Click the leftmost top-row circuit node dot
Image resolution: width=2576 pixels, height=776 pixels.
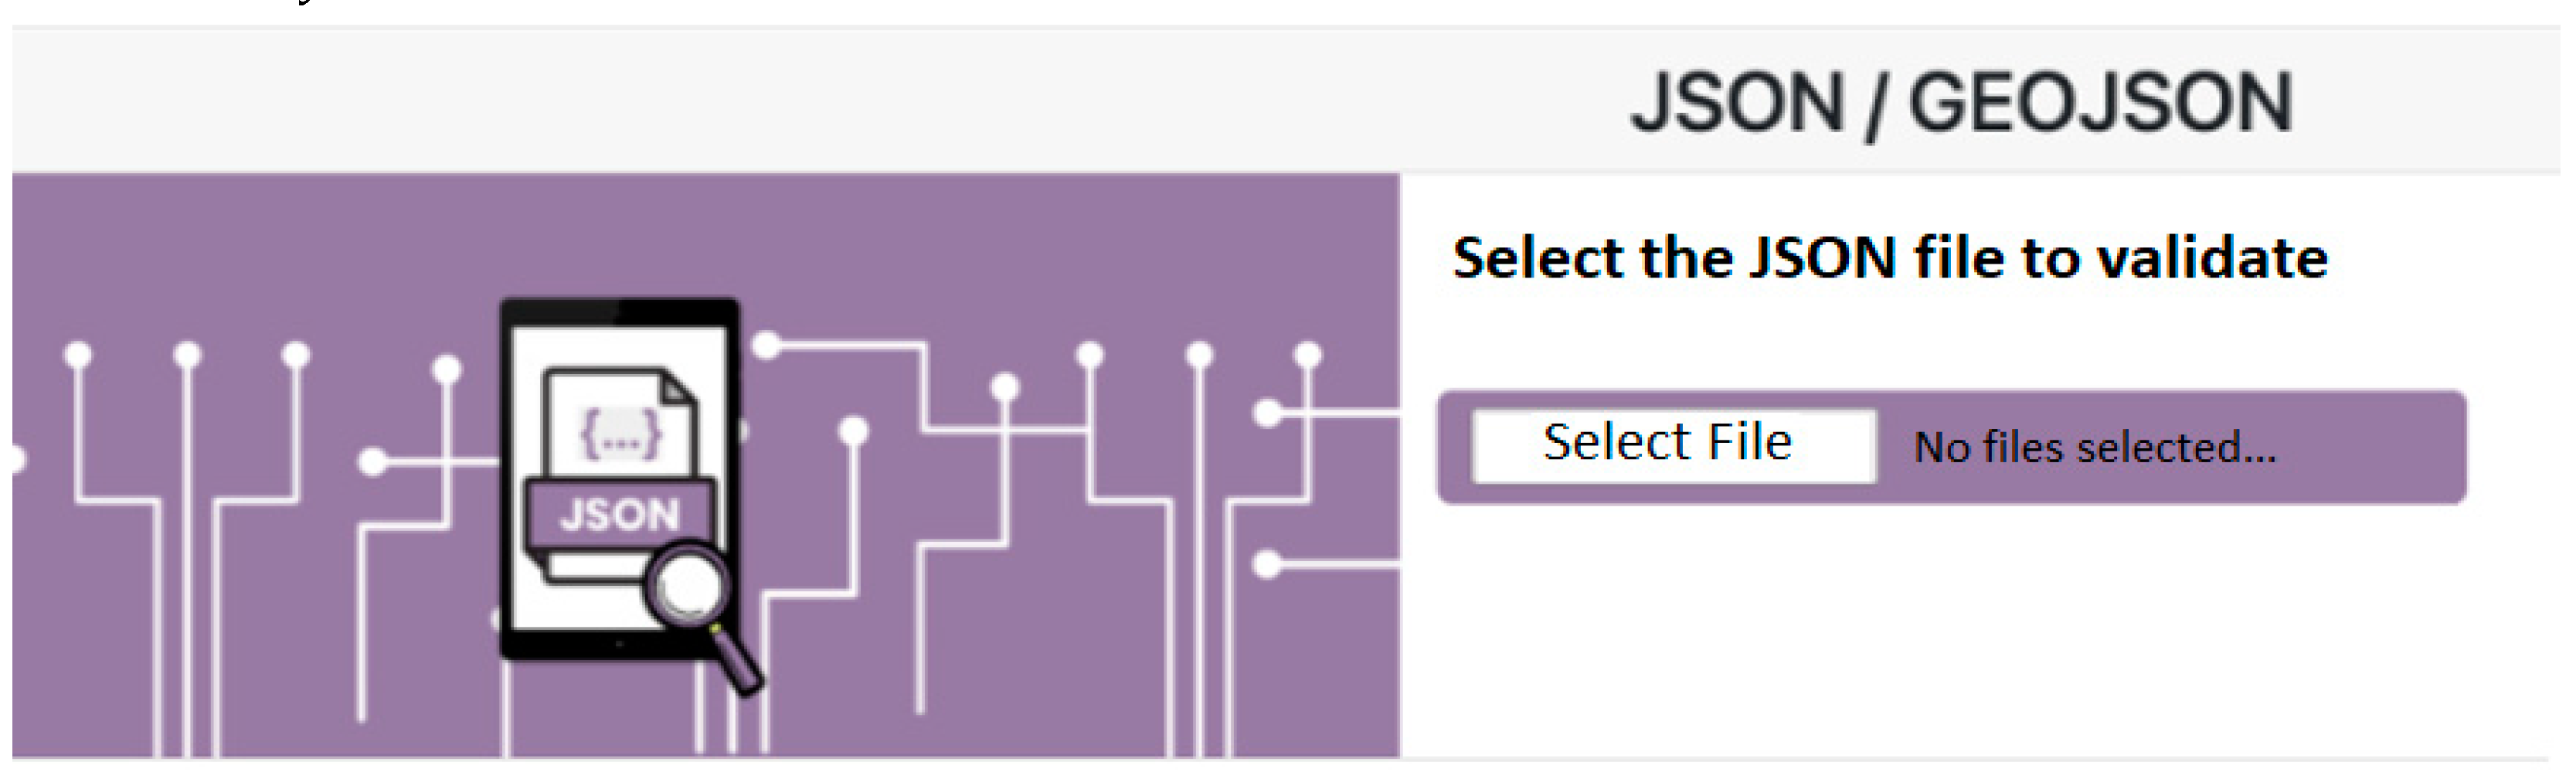[78, 355]
